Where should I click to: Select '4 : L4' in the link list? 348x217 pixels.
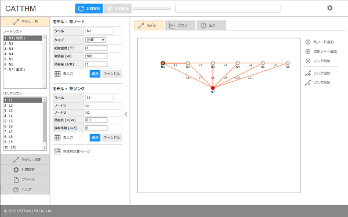pyautogui.click(x=23, y=116)
